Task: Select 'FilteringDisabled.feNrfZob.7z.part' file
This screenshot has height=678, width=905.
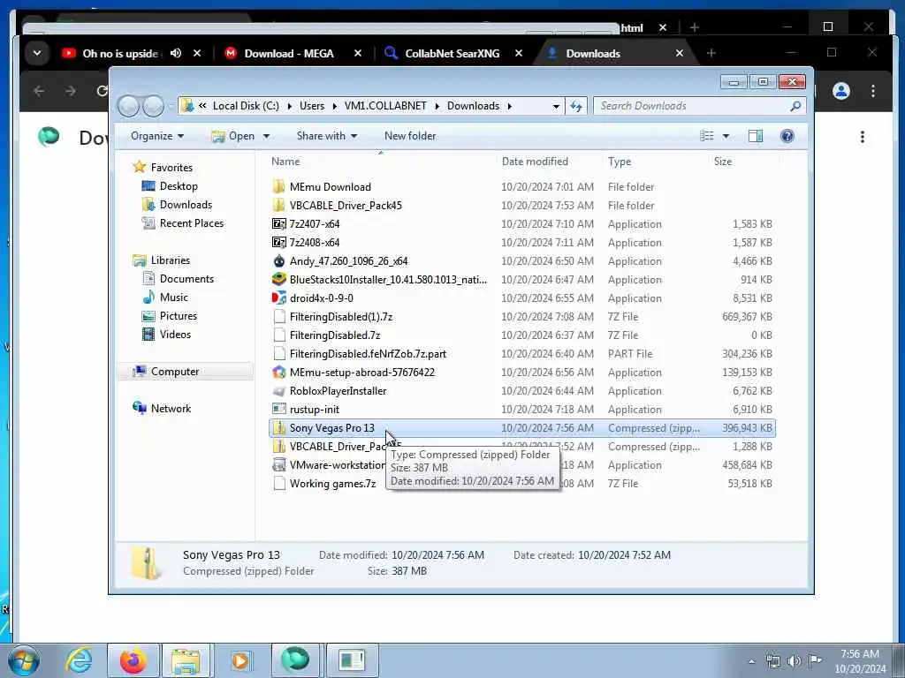Action: [368, 354]
